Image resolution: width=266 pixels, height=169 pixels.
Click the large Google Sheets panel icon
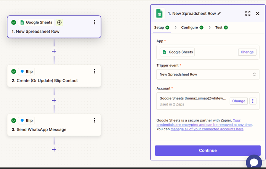pos(159,13)
